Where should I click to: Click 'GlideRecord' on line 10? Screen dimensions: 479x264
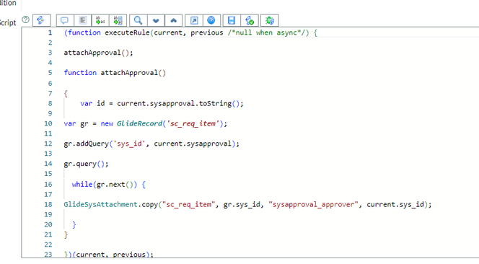139,123
